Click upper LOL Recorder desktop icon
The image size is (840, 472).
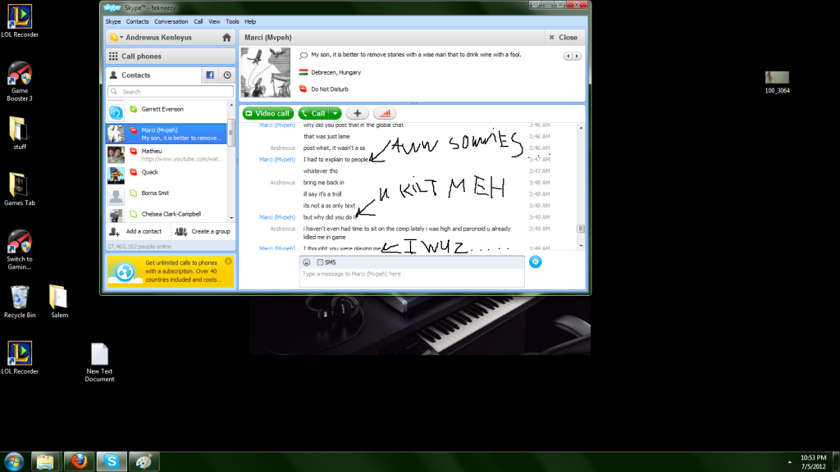coord(20,21)
